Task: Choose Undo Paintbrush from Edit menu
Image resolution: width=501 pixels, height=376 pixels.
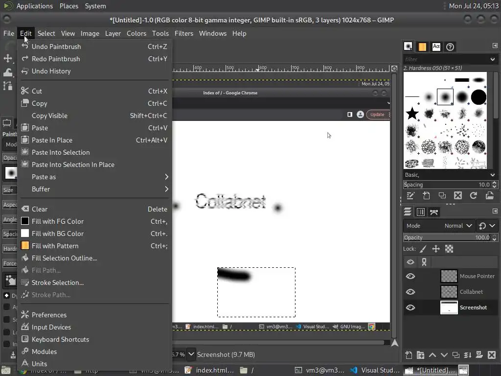Action: click(x=94, y=47)
